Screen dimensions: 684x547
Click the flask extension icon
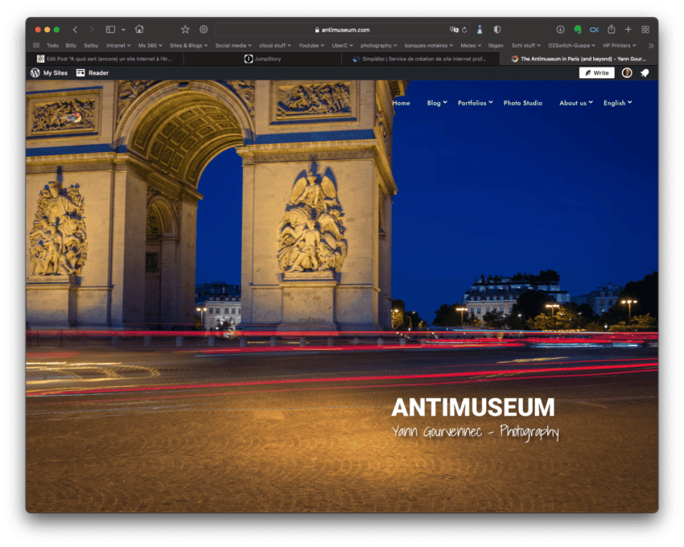(480, 30)
